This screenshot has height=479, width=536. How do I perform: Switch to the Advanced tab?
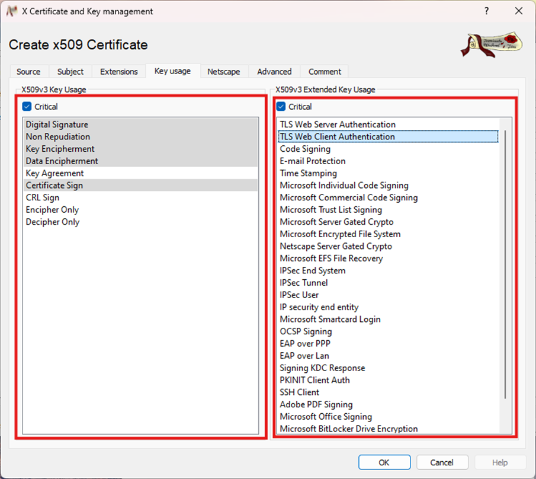tap(274, 72)
